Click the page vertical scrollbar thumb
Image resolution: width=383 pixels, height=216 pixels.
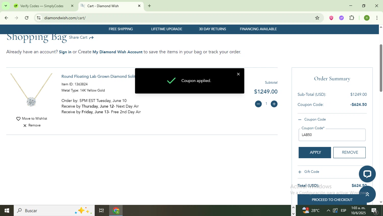pos(381,68)
